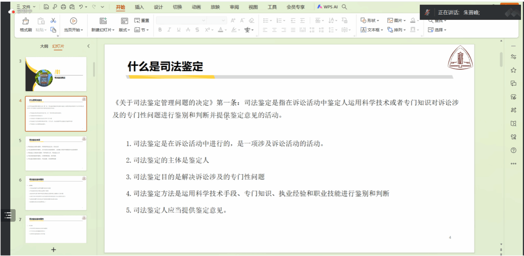This screenshot has width=524, height=256.
Task: Switch to 大纲 outline view
Action: pyautogui.click(x=44, y=46)
